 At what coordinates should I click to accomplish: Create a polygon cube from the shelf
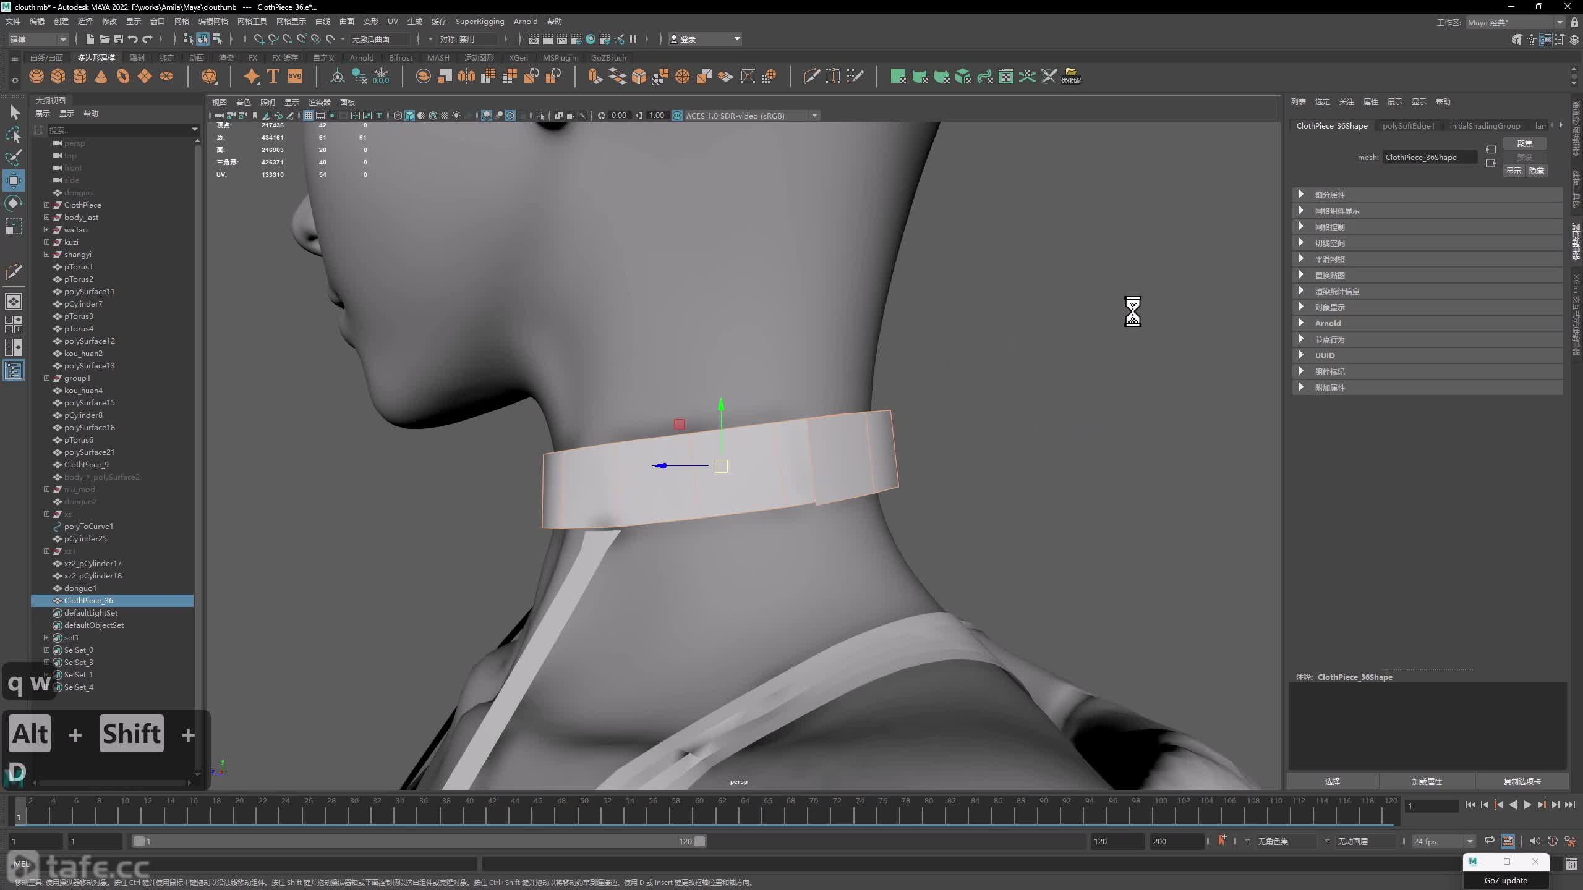click(x=58, y=76)
